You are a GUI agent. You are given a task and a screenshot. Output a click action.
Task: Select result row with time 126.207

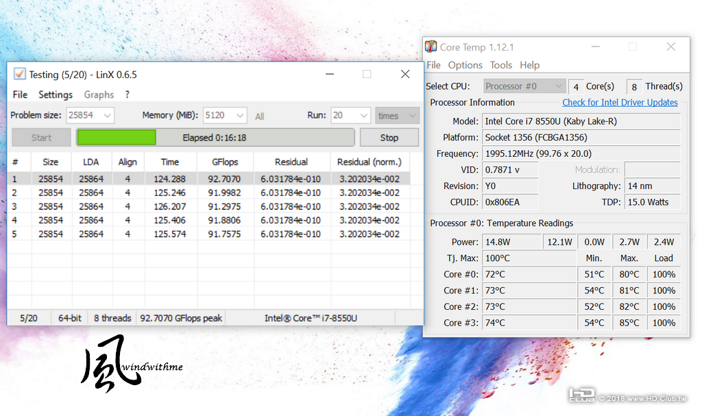click(208, 206)
